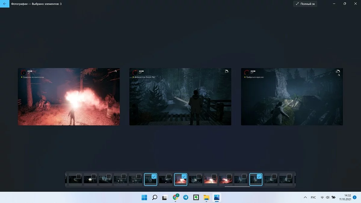
Task: Uncheck the leftmost selected filmstrip thumbnail
Action: coord(154,176)
